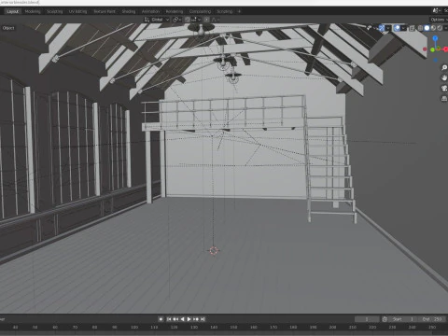Click the green Y axis on navigation gizmo
This screenshot has width=448, height=336.
click(432, 49)
